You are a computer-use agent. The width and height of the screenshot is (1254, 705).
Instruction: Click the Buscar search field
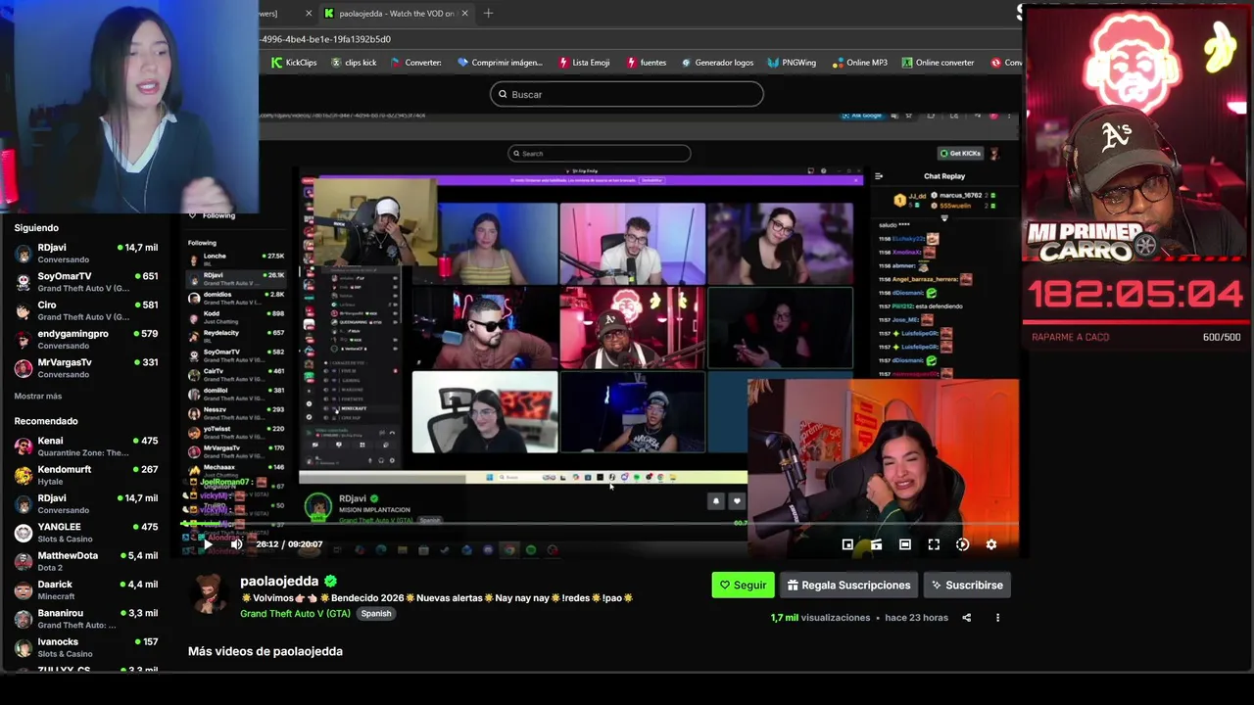coord(627,94)
